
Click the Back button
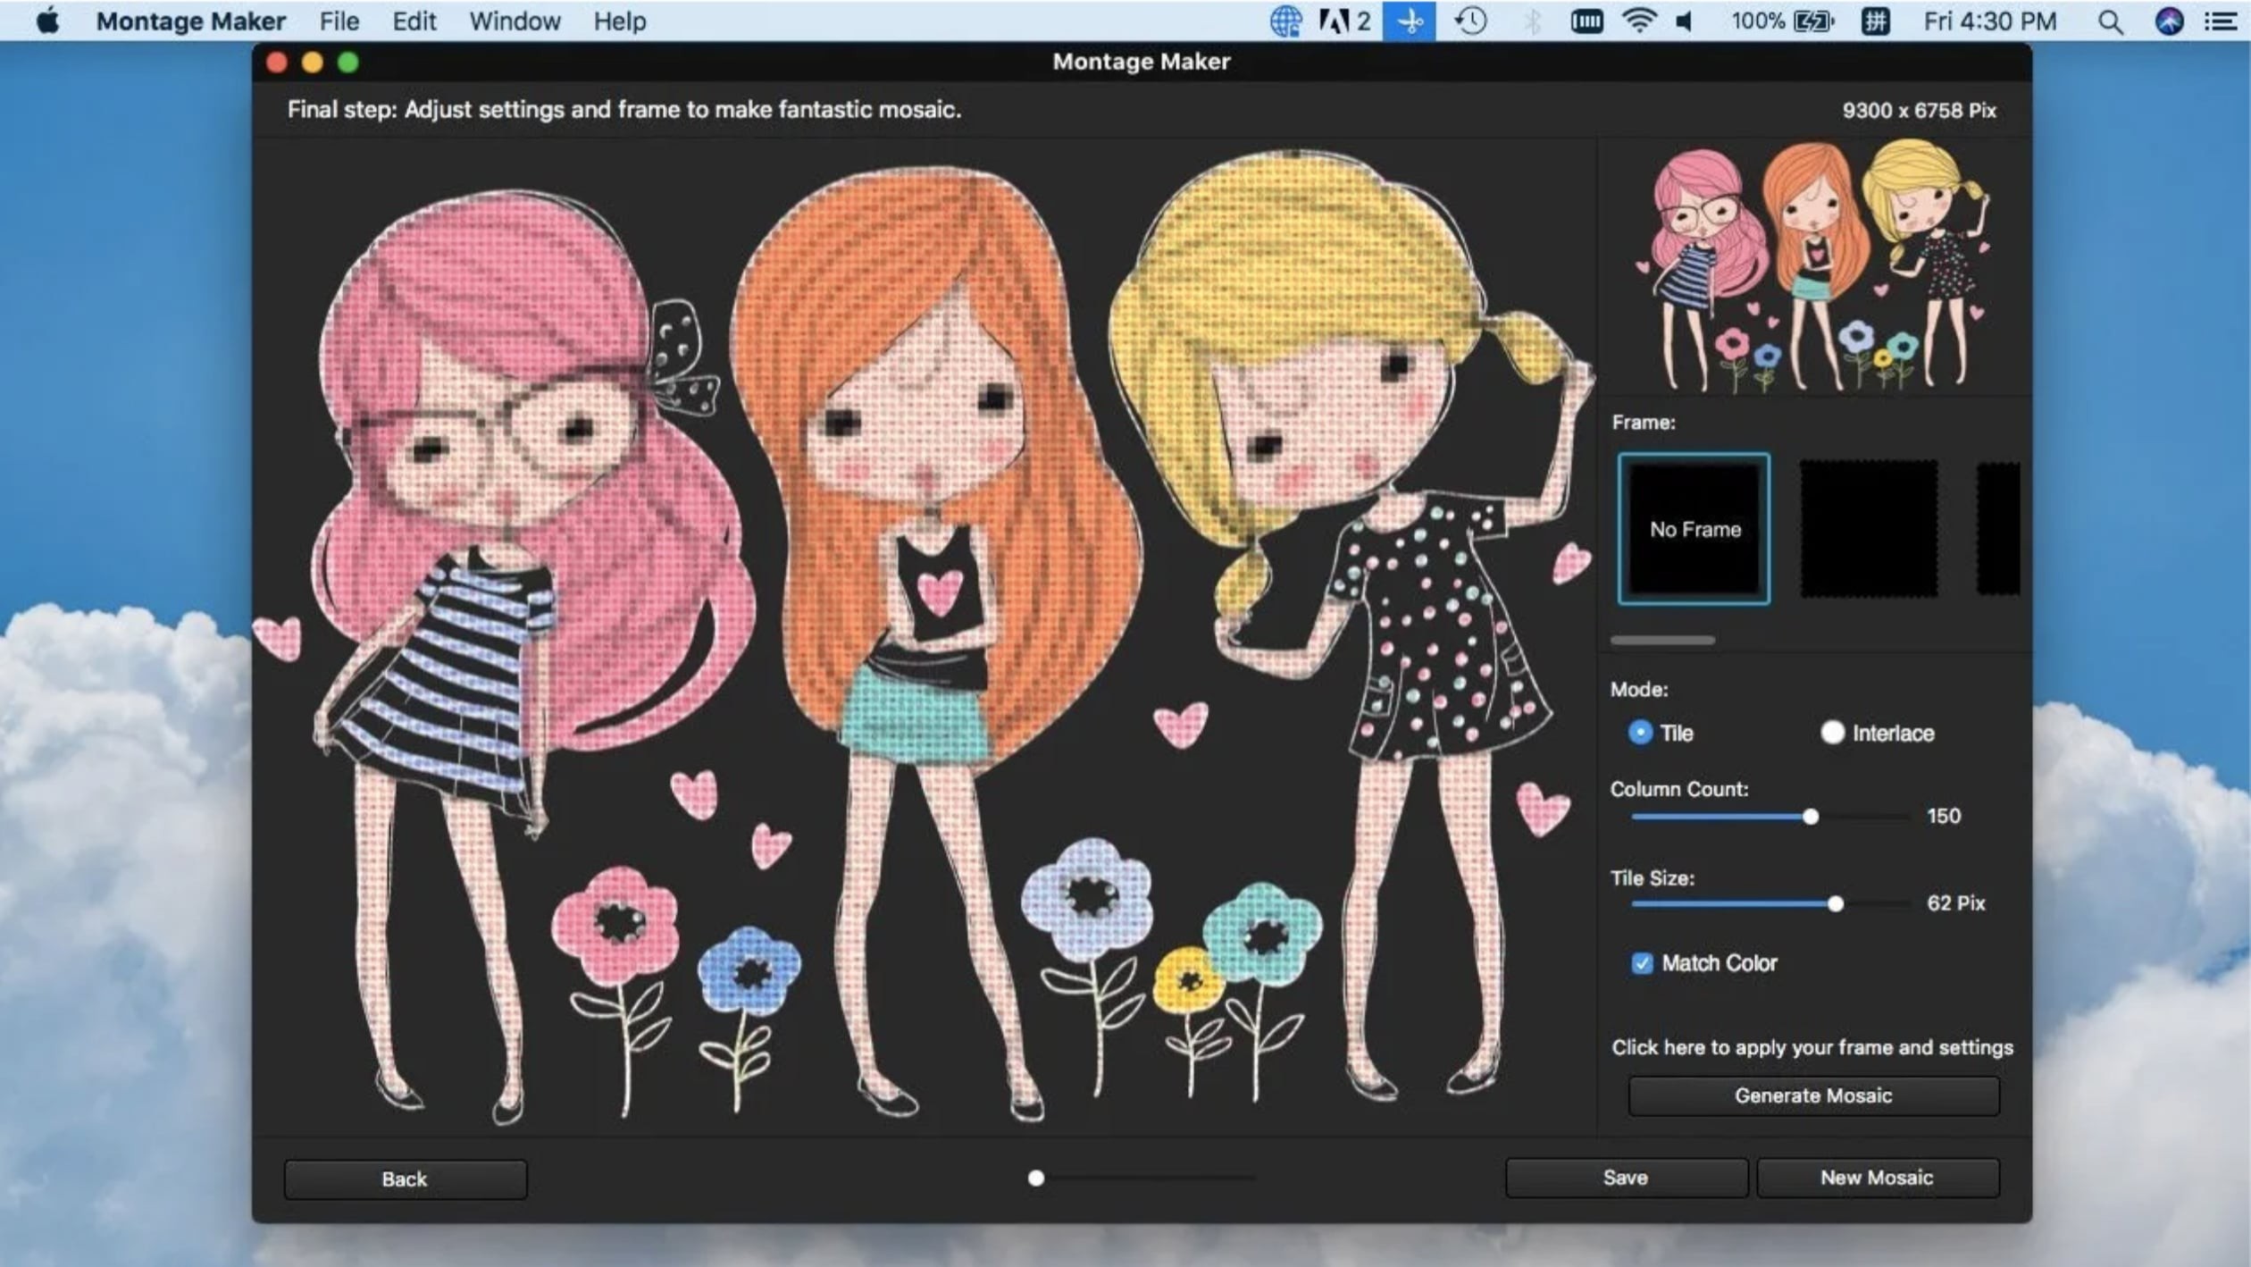(x=404, y=1178)
